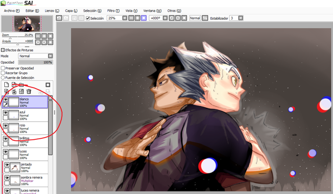Screen dimensions: 333x194
Task: Open the Vista menu
Action: coord(131,11)
